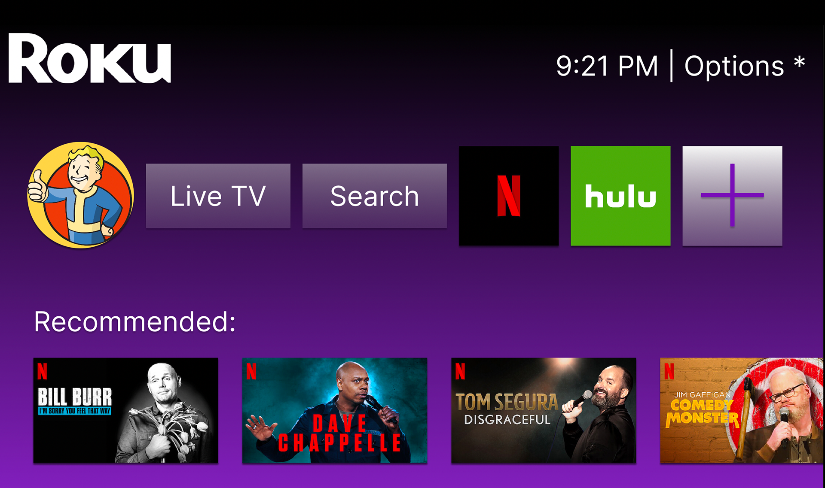This screenshot has height=488, width=825.
Task: Launch the Hulu channel tile
Action: pyautogui.click(x=620, y=196)
